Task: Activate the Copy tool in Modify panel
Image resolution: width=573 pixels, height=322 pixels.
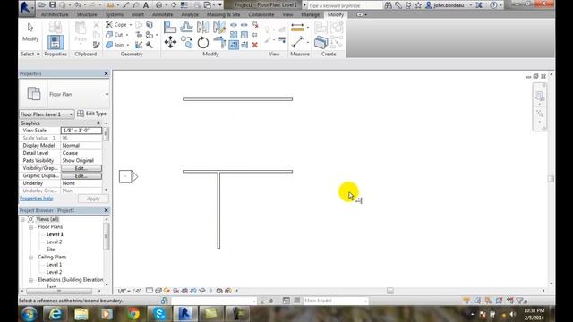Action: pos(186,42)
